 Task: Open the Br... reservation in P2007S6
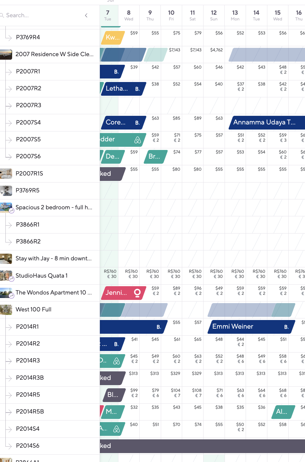pos(156,157)
